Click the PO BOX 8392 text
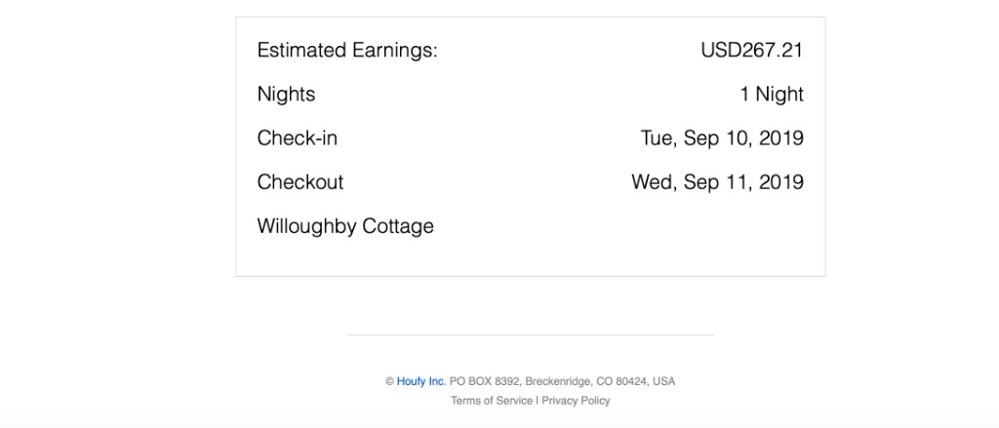The image size is (999, 428). (485, 382)
